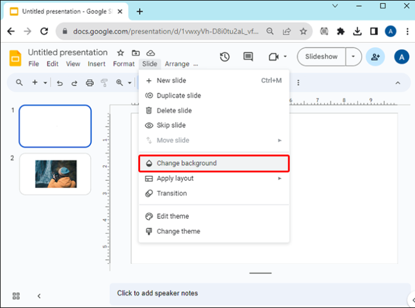Open the comments history icon

[x=248, y=57]
